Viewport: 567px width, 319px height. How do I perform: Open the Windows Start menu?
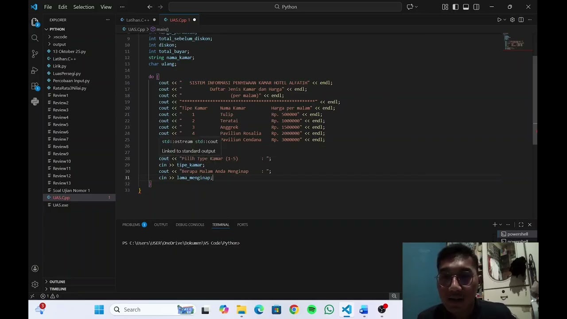tap(99, 310)
